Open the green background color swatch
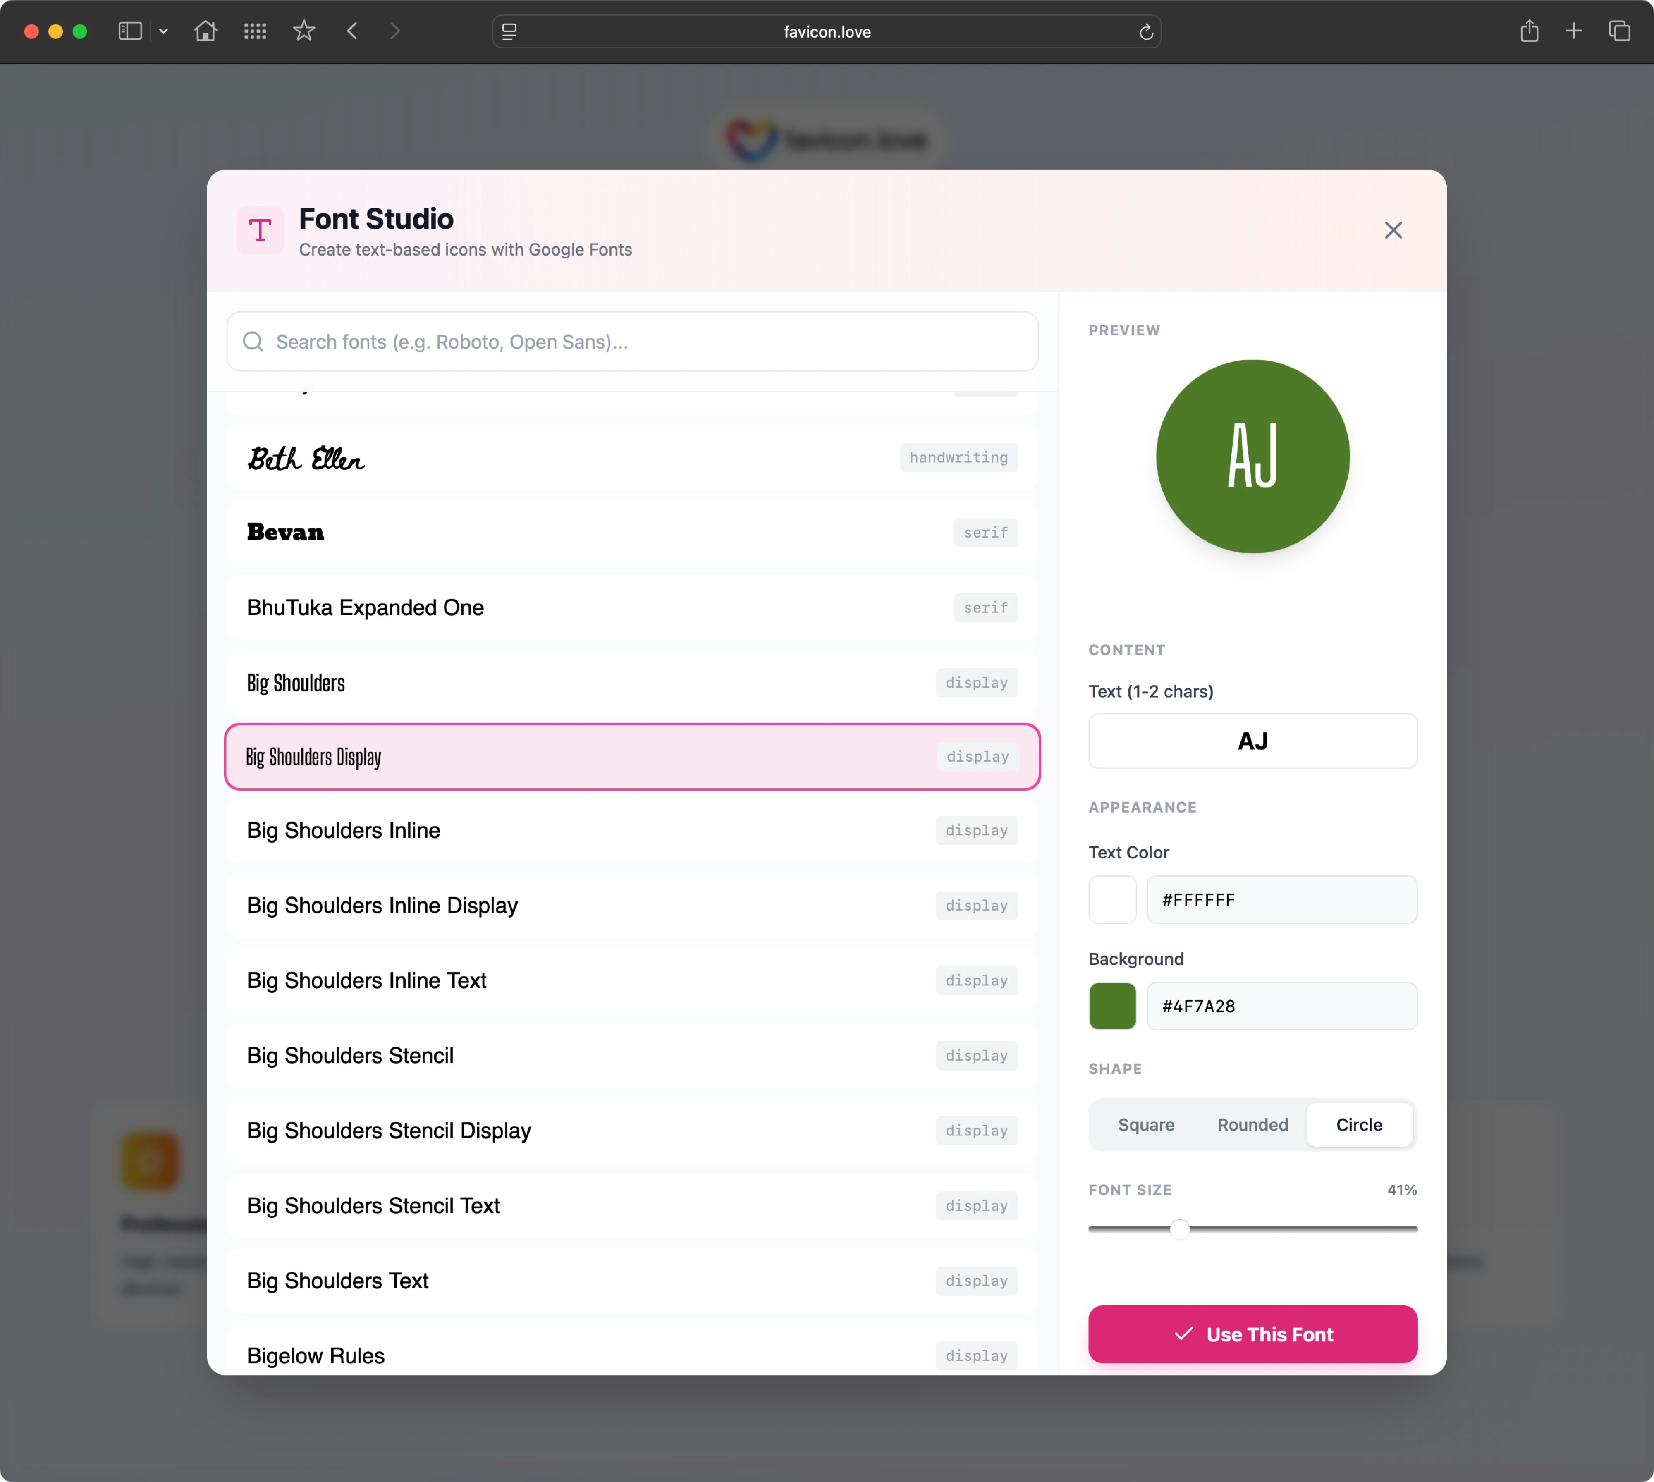1654x1482 pixels. click(1111, 1006)
